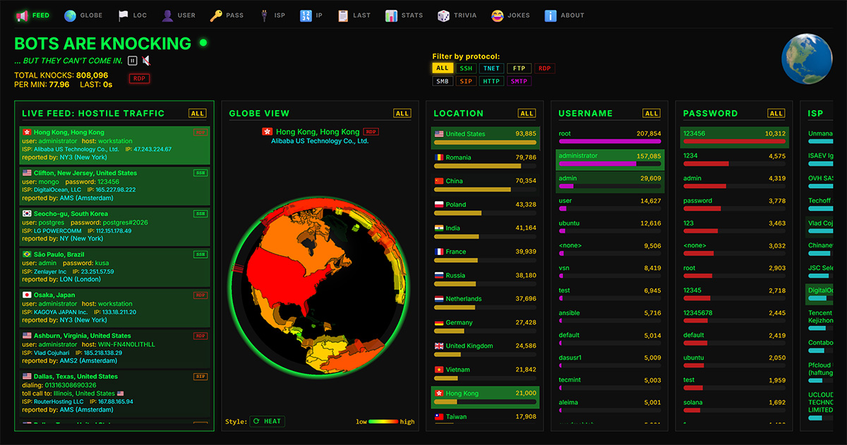Viewport: 847px width, 445px height.
Task: Filter by SMB protocol
Action: [443, 81]
